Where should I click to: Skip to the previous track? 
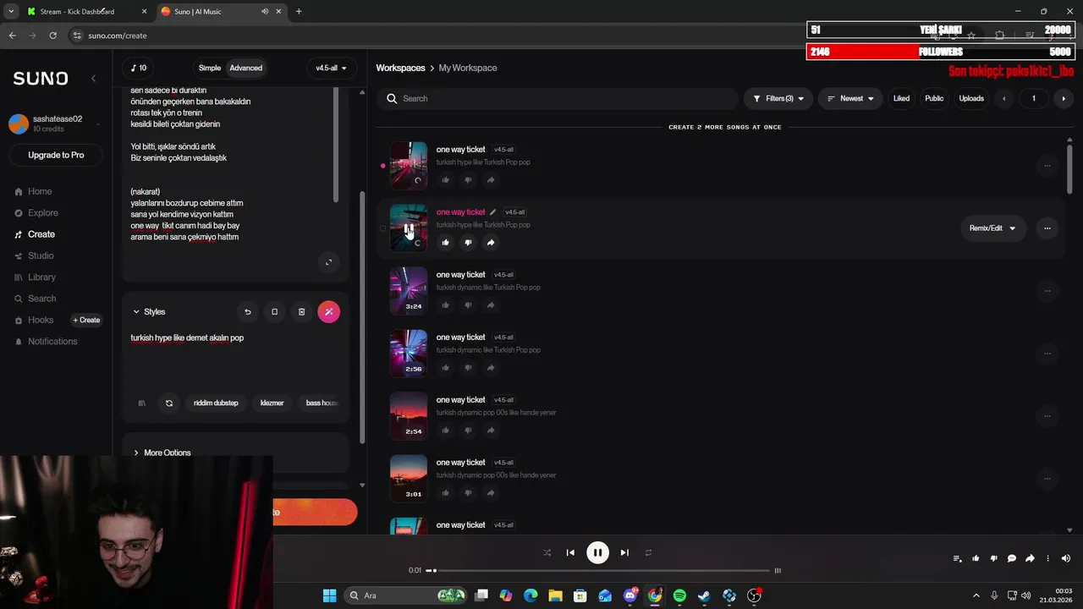[570, 552]
